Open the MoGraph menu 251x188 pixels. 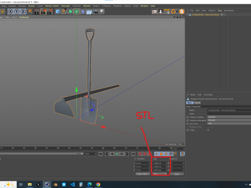65,6
